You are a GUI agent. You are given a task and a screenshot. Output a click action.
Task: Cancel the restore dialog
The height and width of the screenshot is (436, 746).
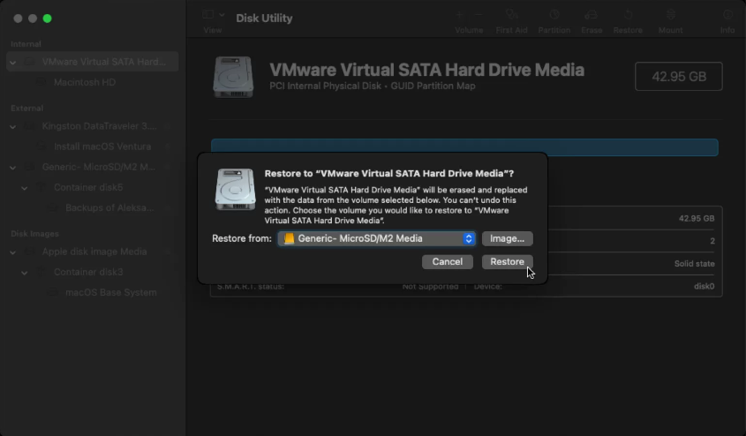pyautogui.click(x=448, y=261)
